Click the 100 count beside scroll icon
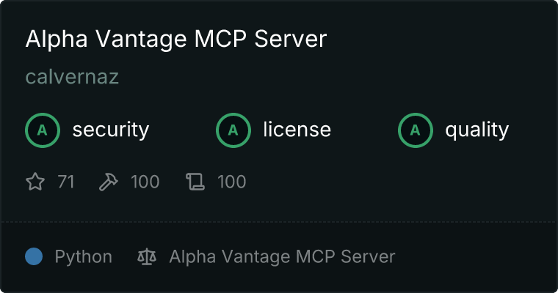This screenshot has height=293, width=558. [x=232, y=182]
